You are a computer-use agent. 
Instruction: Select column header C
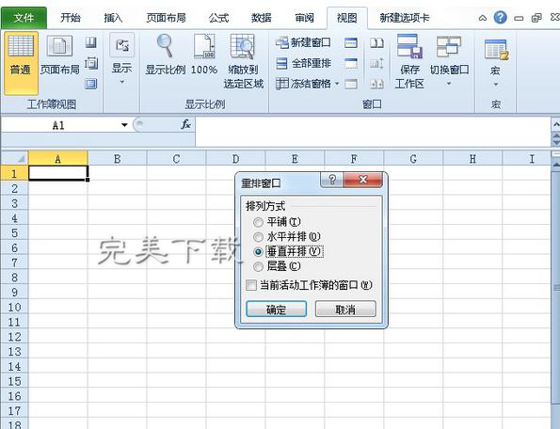pos(176,158)
